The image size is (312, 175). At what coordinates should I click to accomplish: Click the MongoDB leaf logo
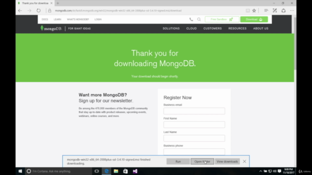[51, 28]
